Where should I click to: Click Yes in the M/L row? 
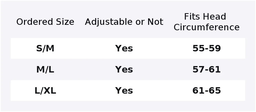[x=124, y=70]
